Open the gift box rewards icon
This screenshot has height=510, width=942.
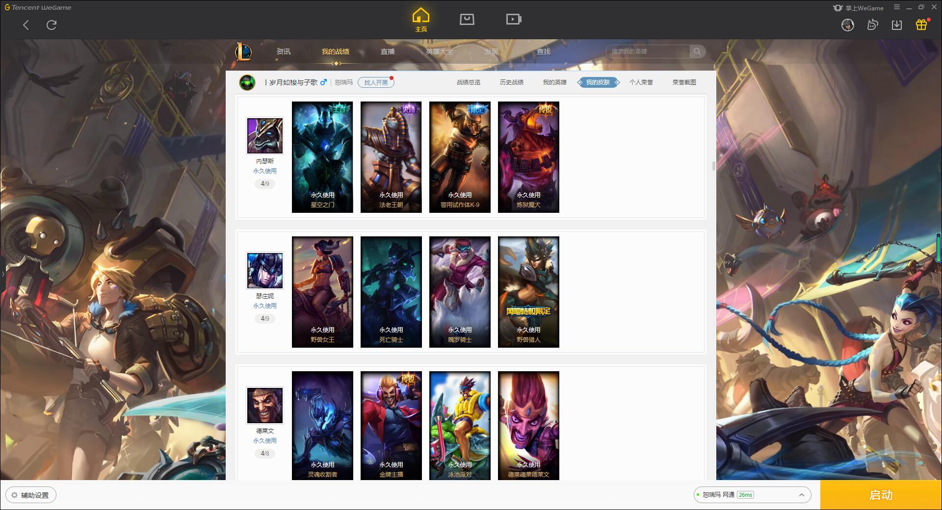(922, 25)
